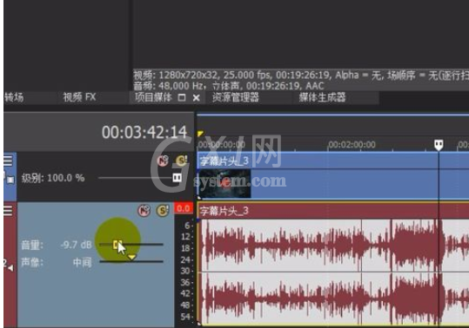Click the video track level slider handle
Viewport: 469px width, 328px height.
tap(178, 178)
